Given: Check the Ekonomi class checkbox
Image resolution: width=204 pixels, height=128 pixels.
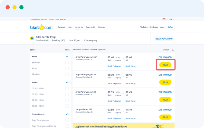Looking at the screenshot, I should click(x=67, y=63).
